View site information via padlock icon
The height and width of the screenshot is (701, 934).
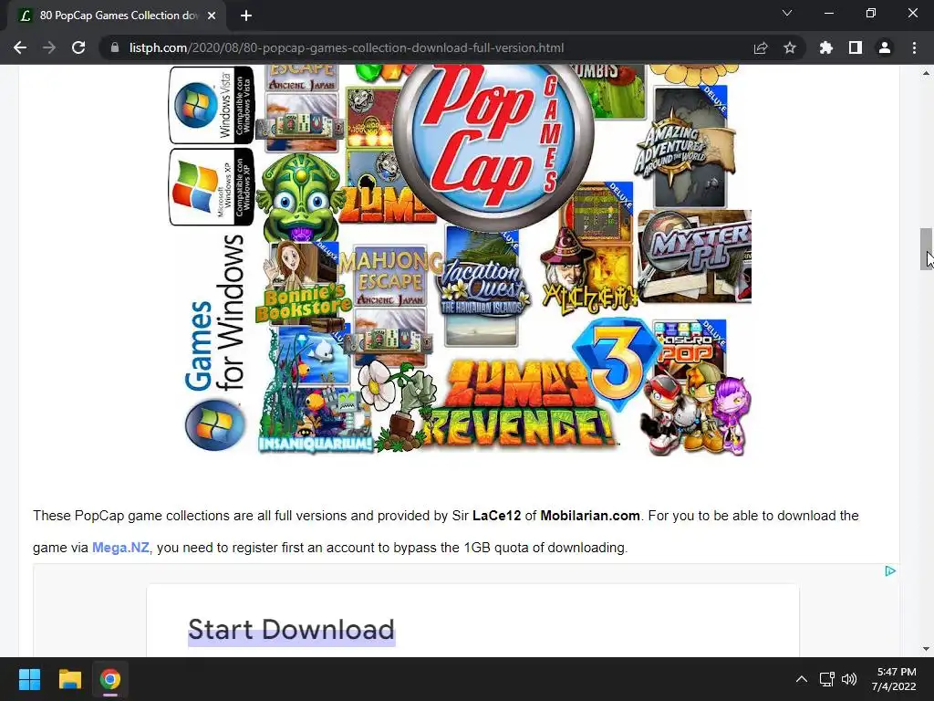[115, 47]
